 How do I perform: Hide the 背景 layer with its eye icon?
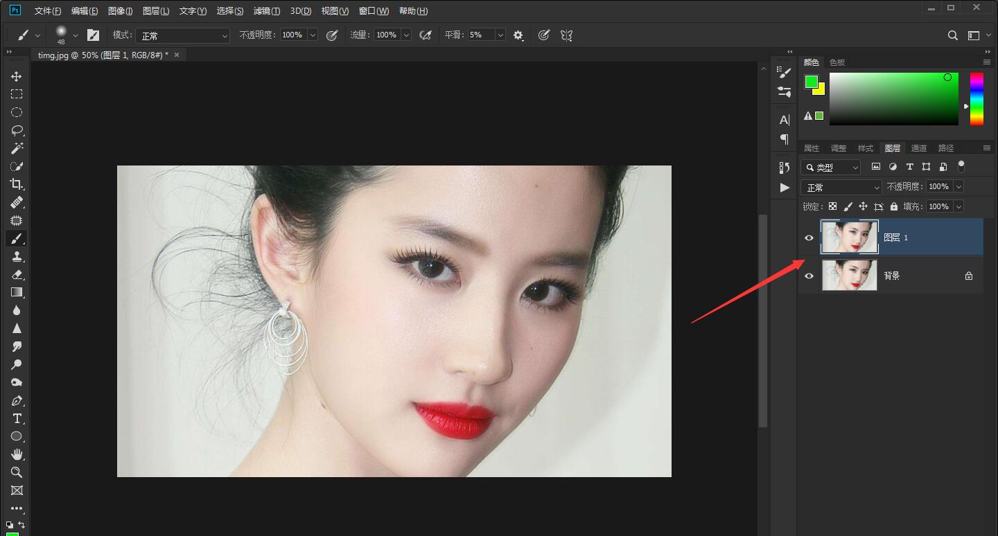click(809, 275)
